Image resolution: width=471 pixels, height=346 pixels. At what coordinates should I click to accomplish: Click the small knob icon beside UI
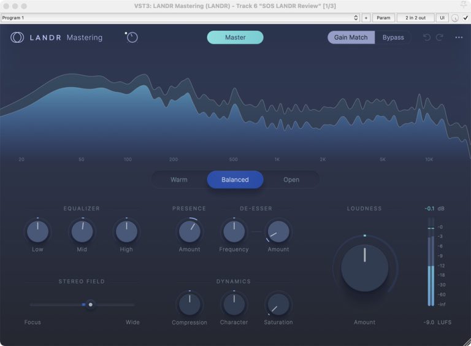click(x=455, y=18)
